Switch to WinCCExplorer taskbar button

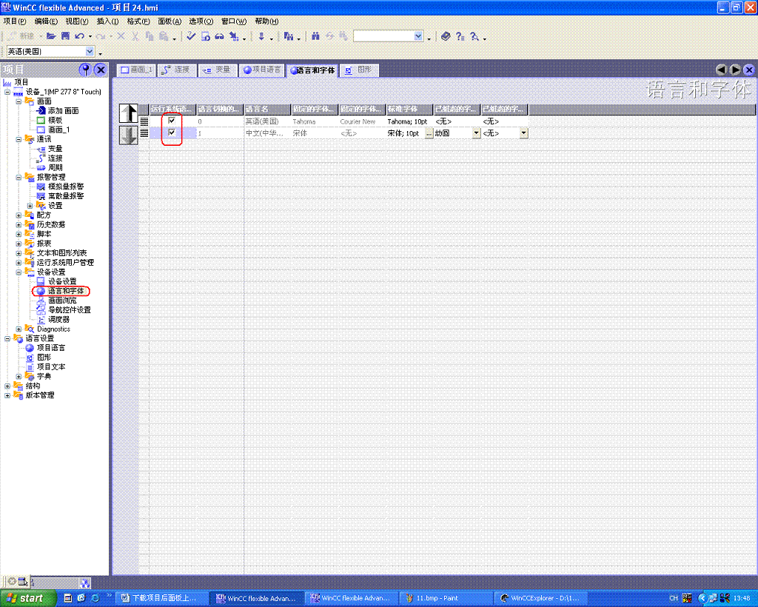[x=540, y=598]
